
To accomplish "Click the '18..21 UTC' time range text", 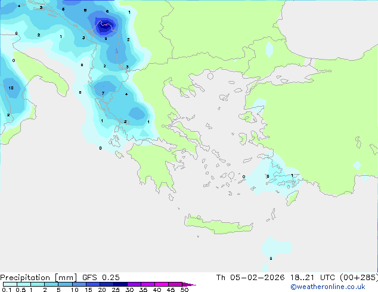I will pyautogui.click(x=312, y=278).
